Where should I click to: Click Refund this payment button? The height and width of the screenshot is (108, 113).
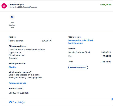pyautogui.click(x=78, y=67)
